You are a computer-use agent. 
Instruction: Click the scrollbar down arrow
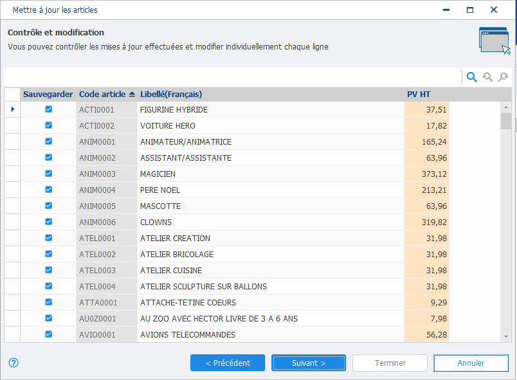(506, 336)
